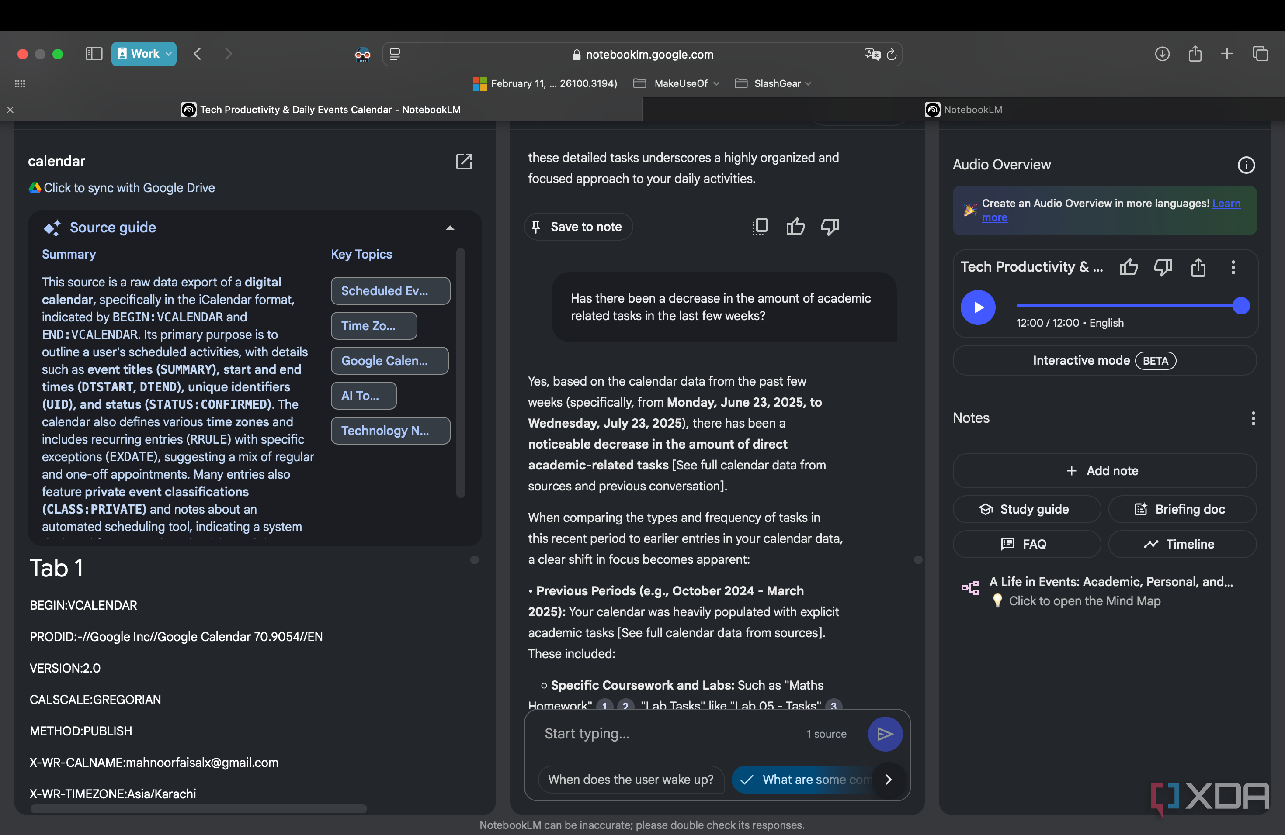
Task: Open Audio Overview info icon
Action: (x=1246, y=165)
